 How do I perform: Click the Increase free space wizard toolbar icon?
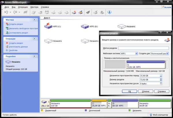pos(81,12)
